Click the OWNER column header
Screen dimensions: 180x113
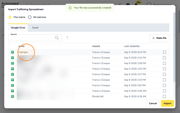coord(96,46)
